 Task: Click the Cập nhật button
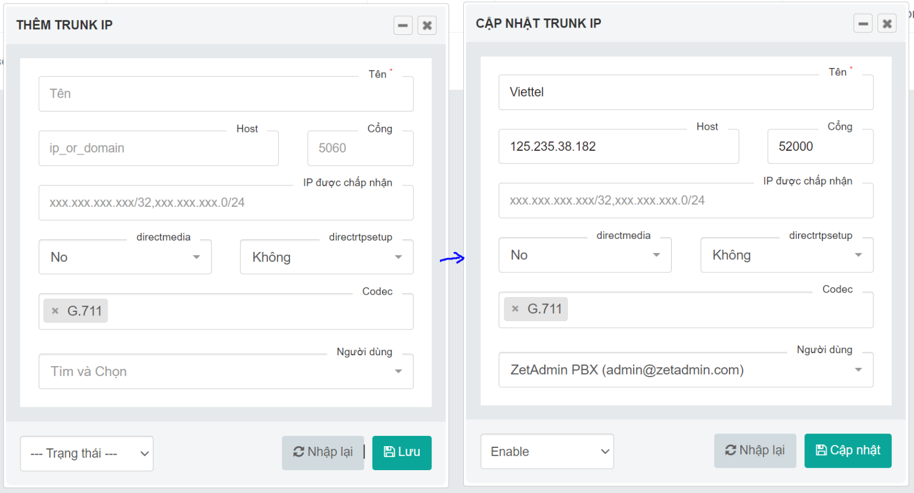848,450
